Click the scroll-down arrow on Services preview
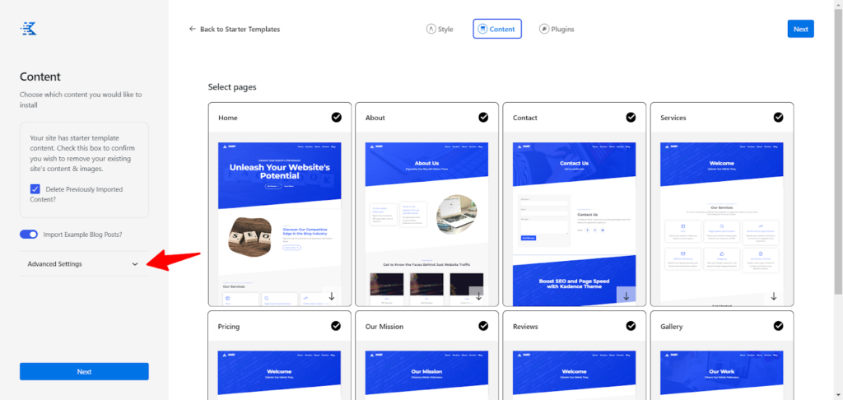Screen dimensions: 843x400 click(774, 296)
